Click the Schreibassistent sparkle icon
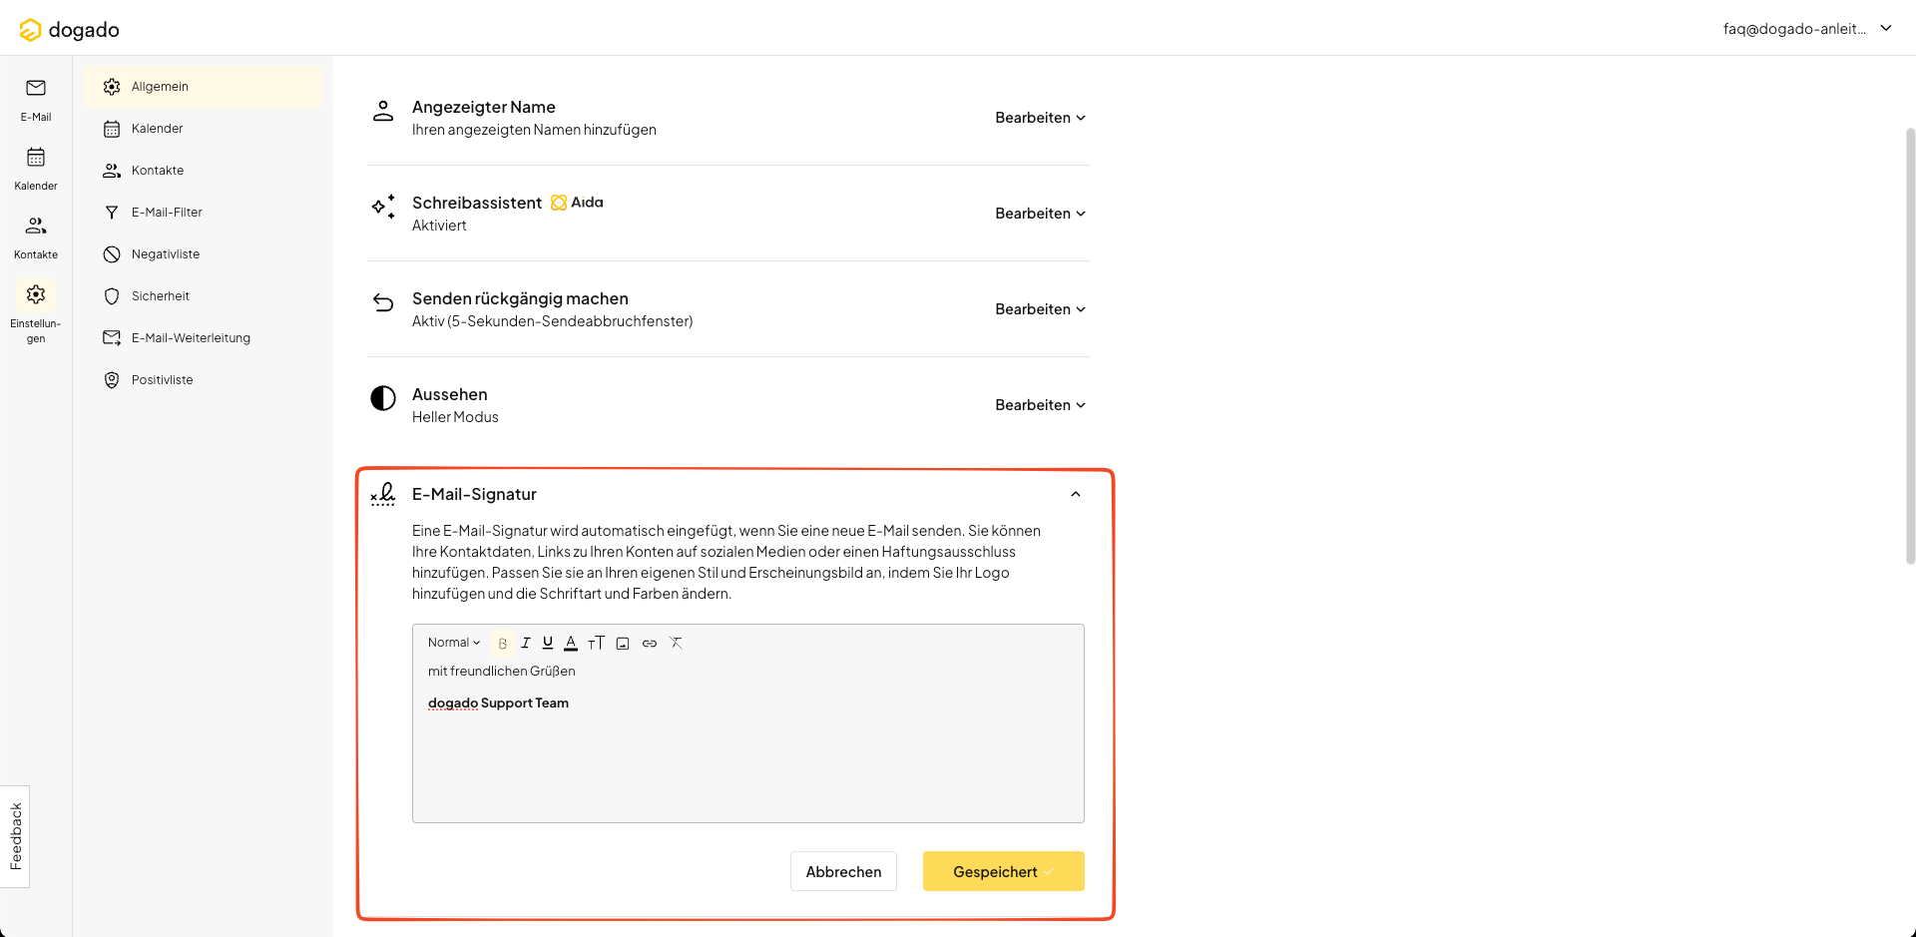 pyautogui.click(x=383, y=207)
